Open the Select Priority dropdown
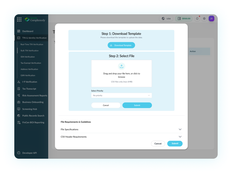 pos(122,96)
